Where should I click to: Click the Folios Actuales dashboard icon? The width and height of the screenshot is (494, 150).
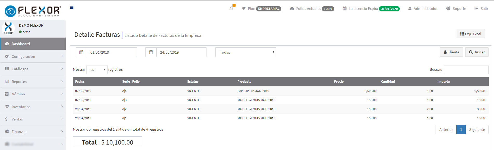(x=292, y=9)
